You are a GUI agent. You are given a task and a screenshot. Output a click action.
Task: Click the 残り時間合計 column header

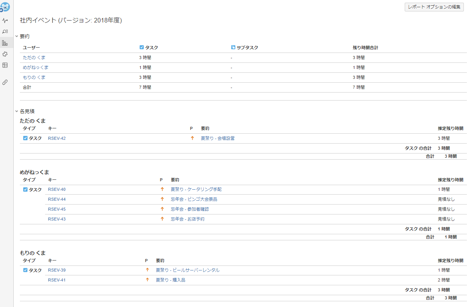(x=365, y=48)
